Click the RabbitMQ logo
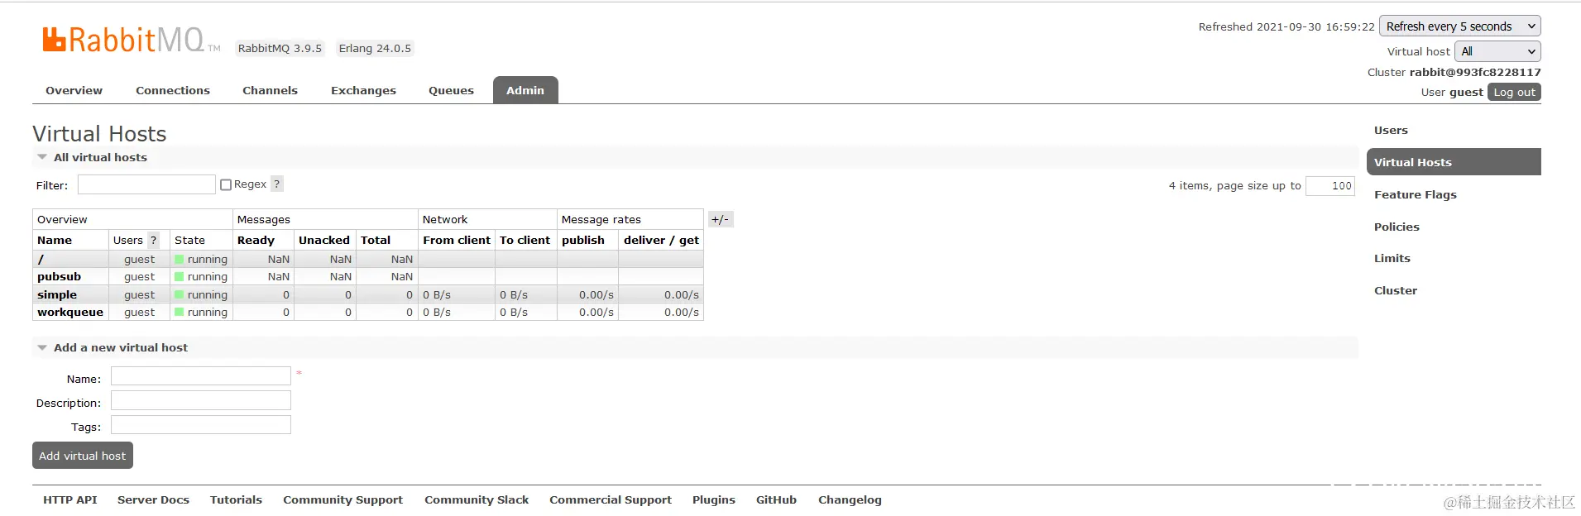1581x516 pixels. 132,39
